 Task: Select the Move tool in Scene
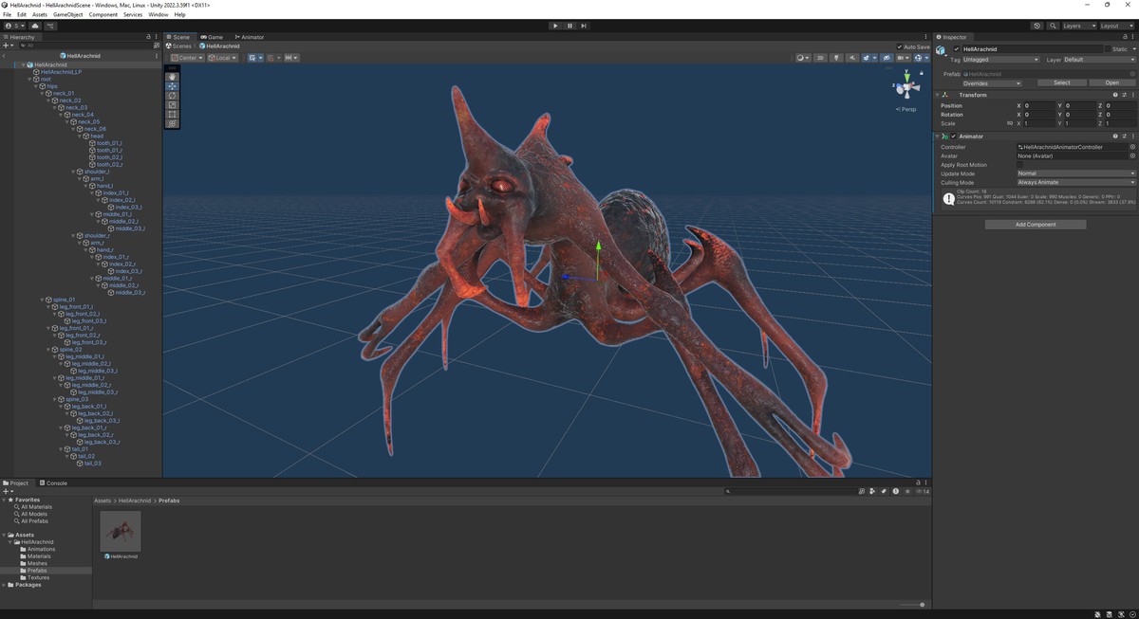(172, 86)
